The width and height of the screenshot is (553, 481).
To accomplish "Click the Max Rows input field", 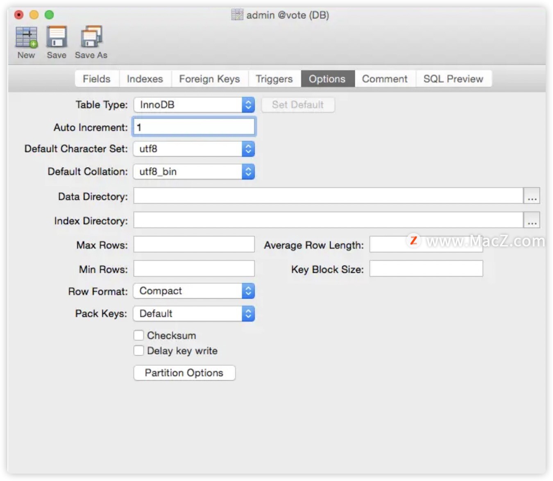I will (194, 244).
